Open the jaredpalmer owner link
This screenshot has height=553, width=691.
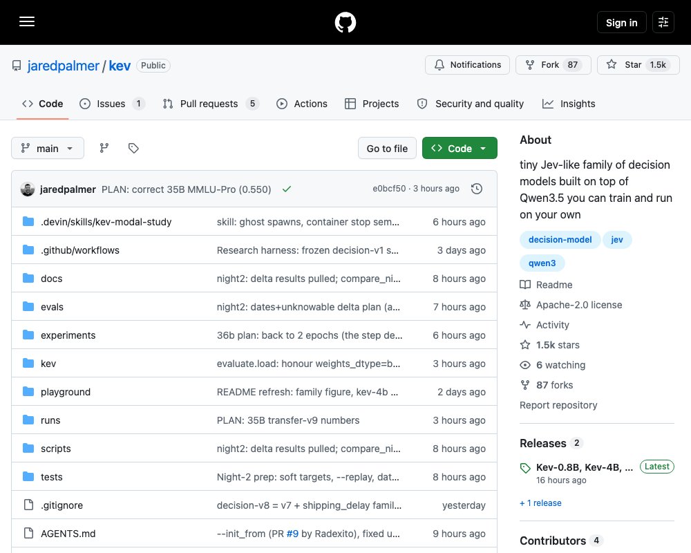[63, 66]
